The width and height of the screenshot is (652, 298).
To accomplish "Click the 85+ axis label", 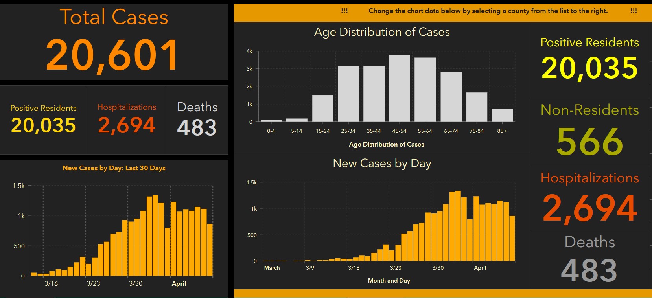I will [x=502, y=131].
